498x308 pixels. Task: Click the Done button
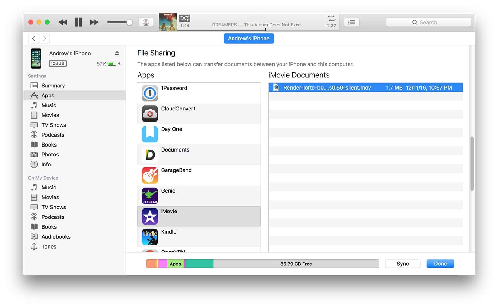[x=440, y=264]
